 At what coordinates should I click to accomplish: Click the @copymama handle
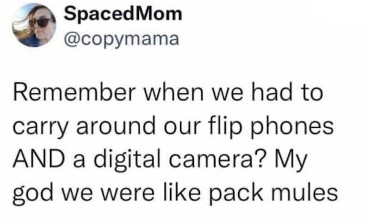(121, 40)
